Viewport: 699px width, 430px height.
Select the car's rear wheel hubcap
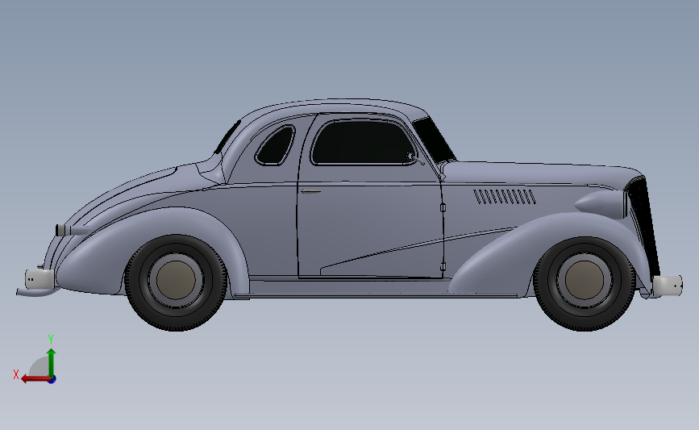(176, 280)
